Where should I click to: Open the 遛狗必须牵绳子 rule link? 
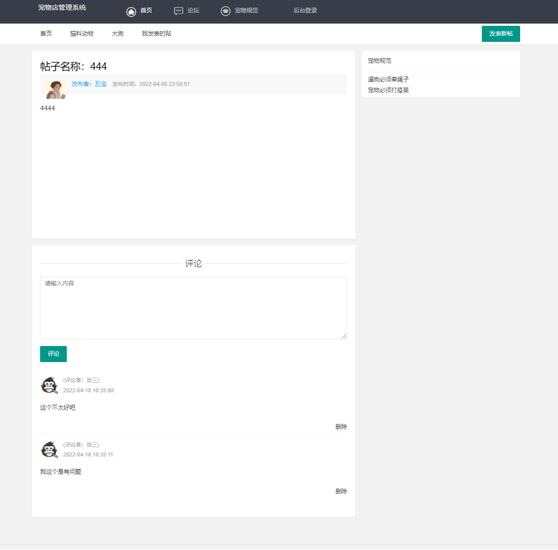pos(388,80)
